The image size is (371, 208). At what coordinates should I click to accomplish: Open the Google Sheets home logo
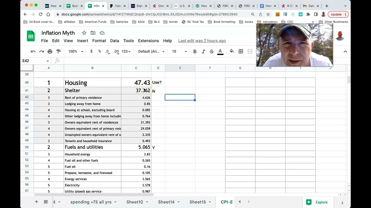pyautogui.click(x=31, y=36)
